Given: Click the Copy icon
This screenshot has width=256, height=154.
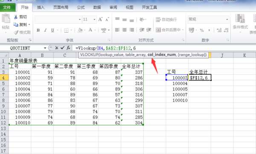Looking at the screenshot, I should tap(16, 25).
